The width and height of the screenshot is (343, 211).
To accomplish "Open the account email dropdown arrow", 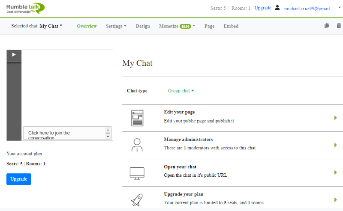I will coord(340,8).
